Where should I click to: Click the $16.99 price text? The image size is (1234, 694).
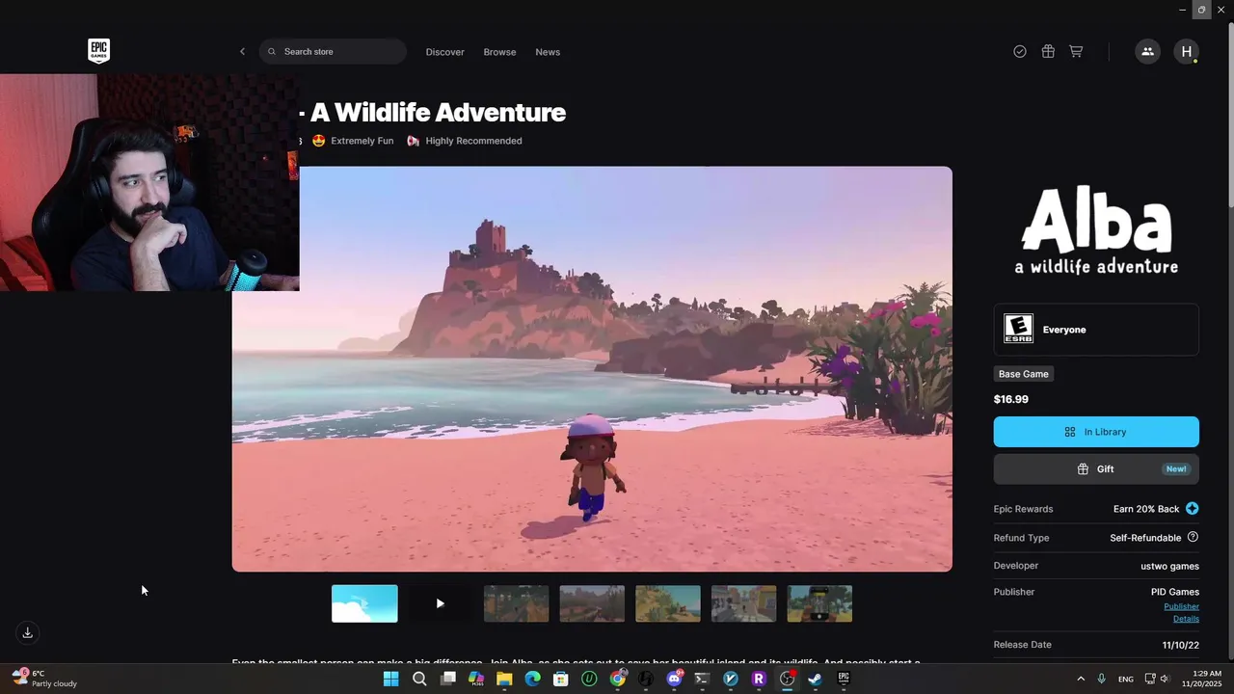(x=1011, y=399)
